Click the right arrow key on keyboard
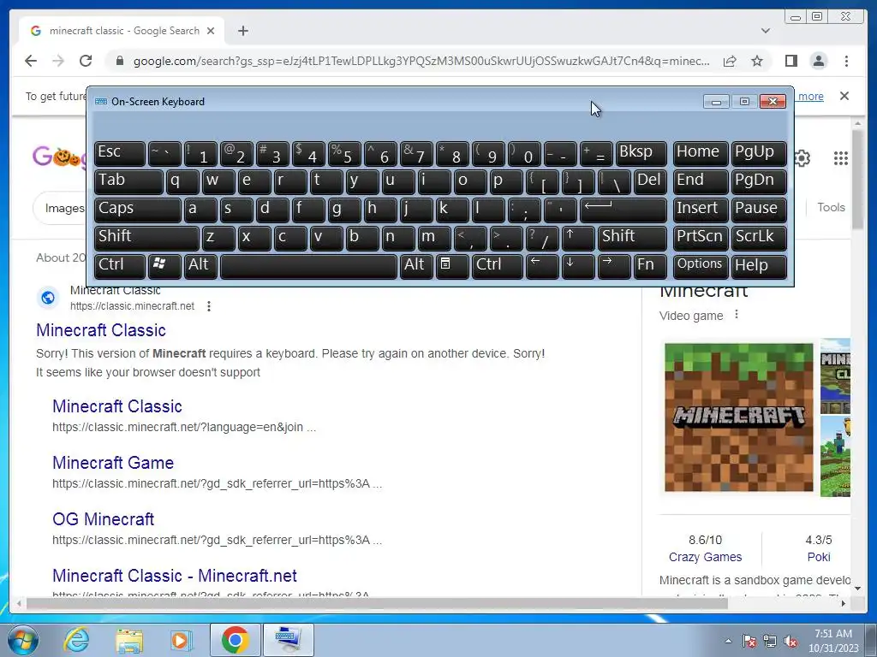 tap(613, 265)
